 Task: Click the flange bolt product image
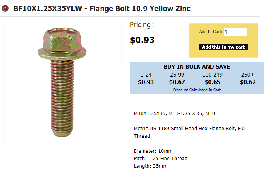click(x=63, y=82)
